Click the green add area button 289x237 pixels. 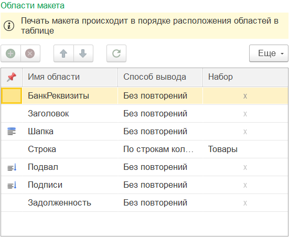coord(10,53)
